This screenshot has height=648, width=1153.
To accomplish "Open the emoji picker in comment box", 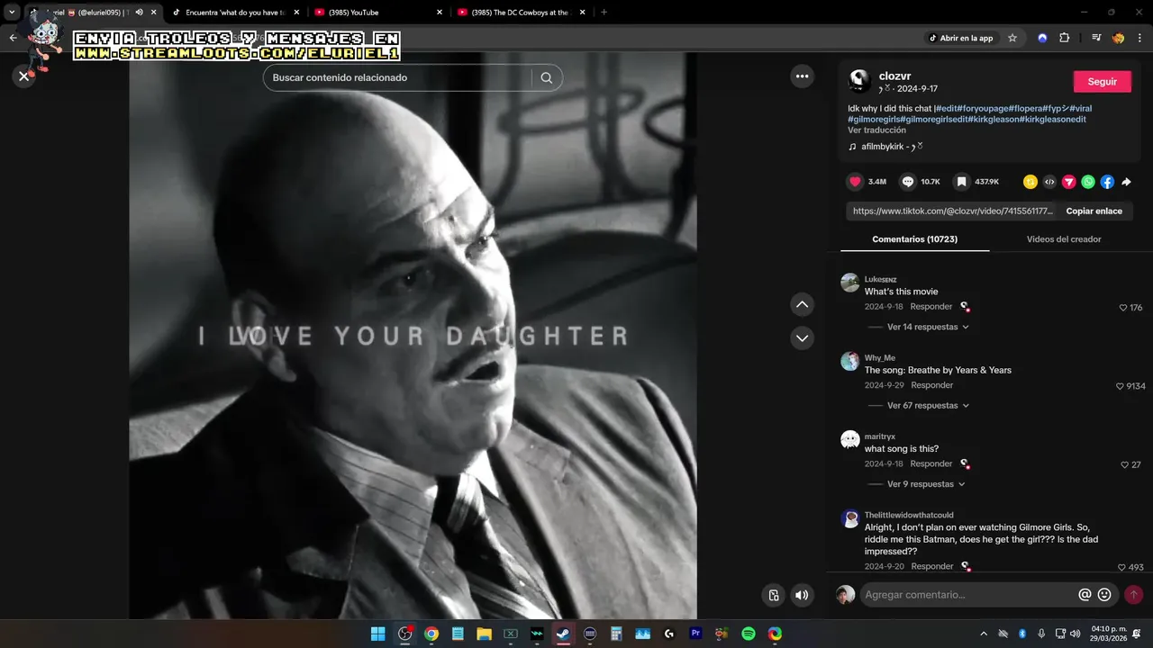I will click(1104, 595).
